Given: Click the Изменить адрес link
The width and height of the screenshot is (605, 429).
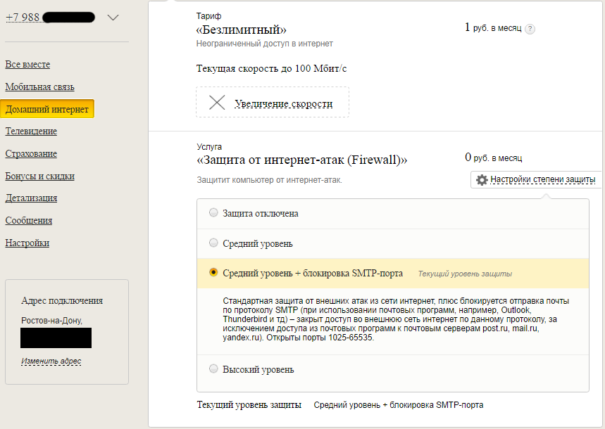Looking at the screenshot, I should click(x=51, y=361).
